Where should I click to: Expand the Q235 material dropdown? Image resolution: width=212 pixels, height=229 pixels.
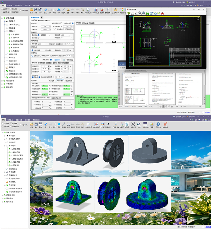42,44
